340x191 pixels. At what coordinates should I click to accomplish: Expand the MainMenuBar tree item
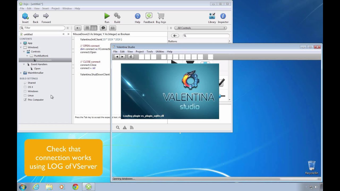[21, 73]
